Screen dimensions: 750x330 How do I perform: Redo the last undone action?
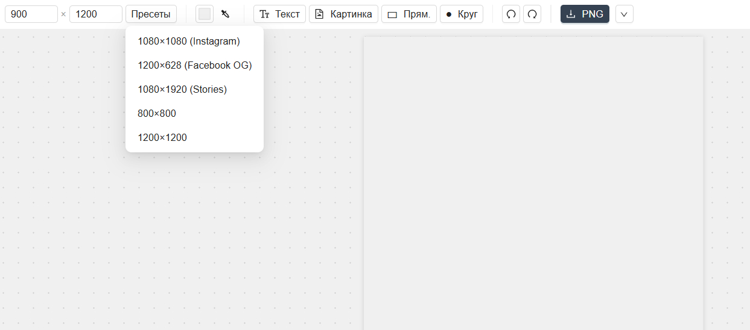tap(532, 14)
